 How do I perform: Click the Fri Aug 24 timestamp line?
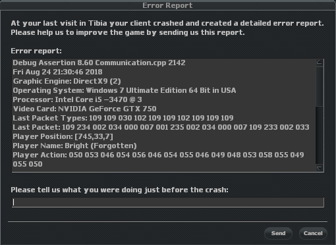point(57,72)
